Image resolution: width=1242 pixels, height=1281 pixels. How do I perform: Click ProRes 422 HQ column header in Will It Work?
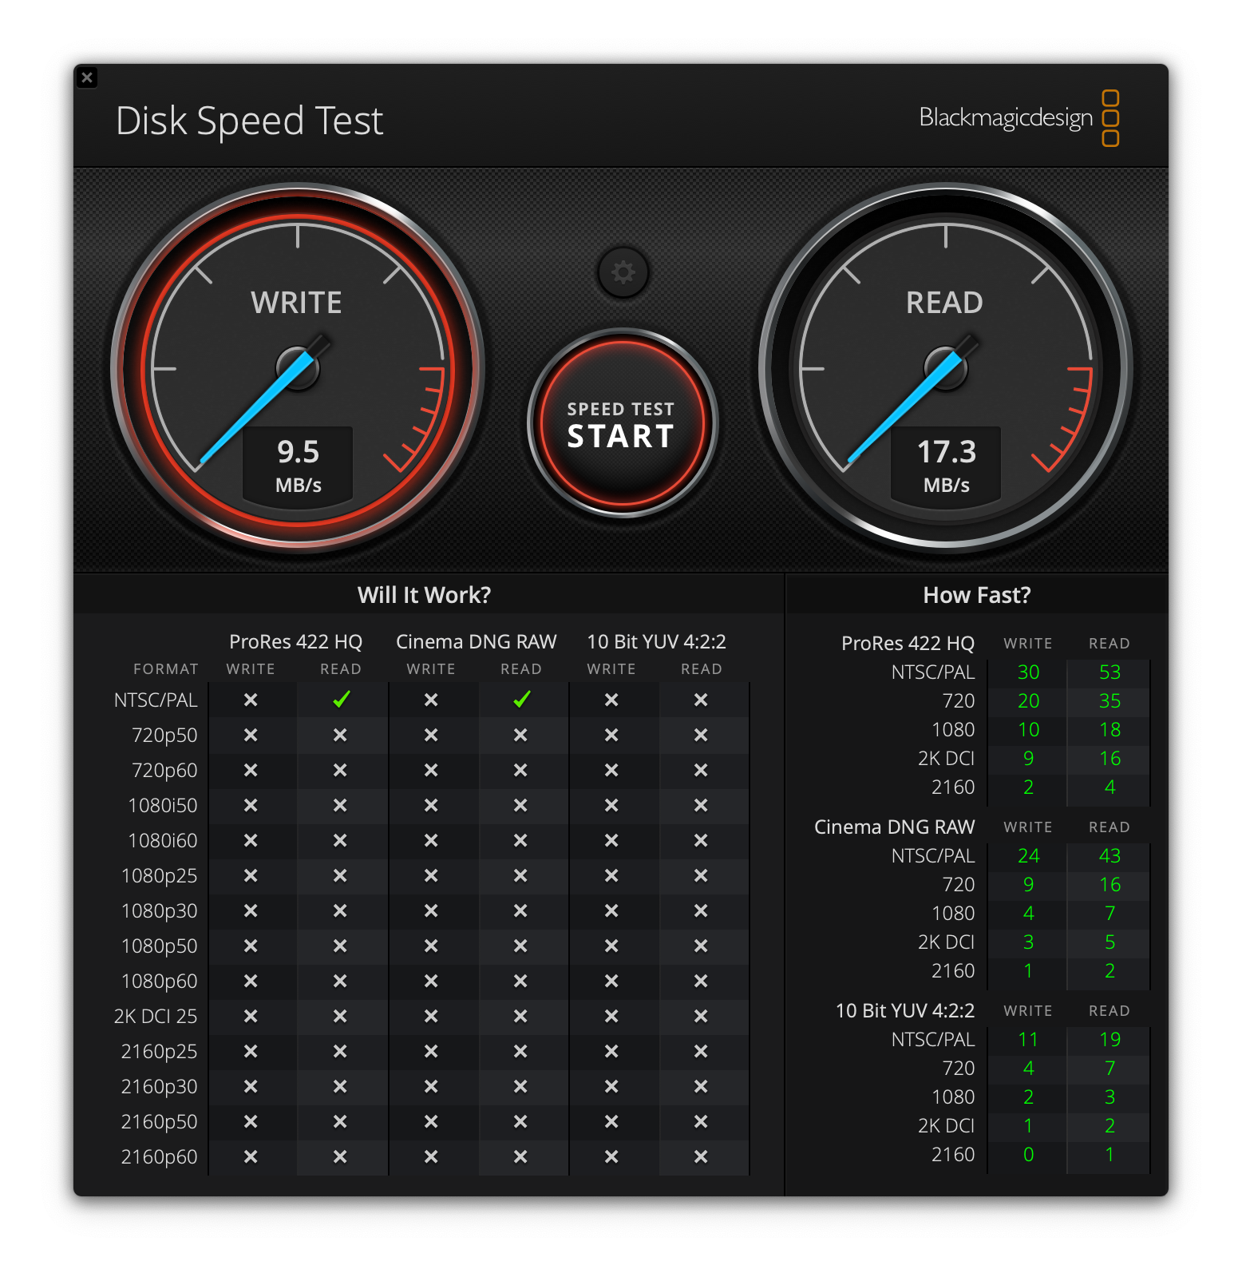(x=295, y=642)
